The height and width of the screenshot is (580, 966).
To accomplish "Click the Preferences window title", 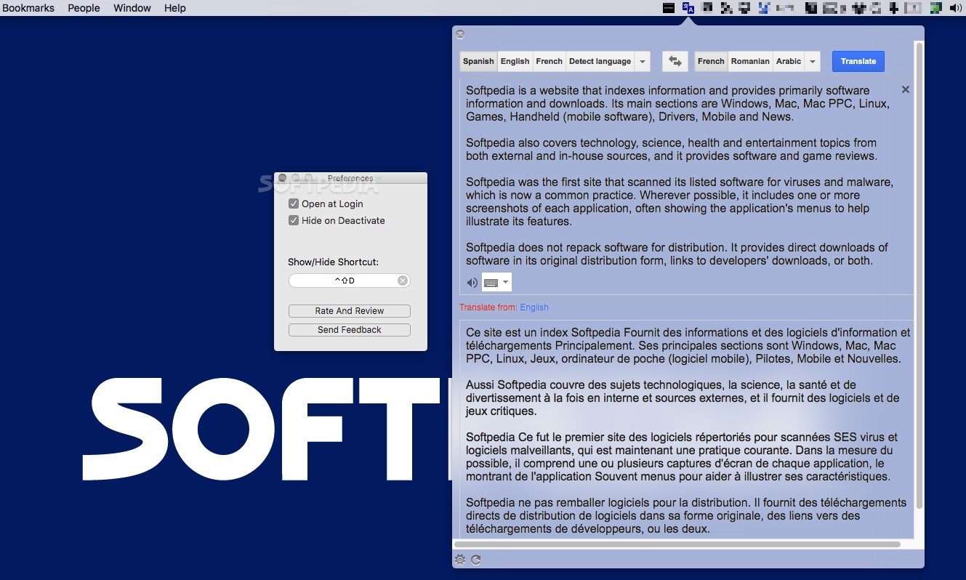I will [350, 178].
